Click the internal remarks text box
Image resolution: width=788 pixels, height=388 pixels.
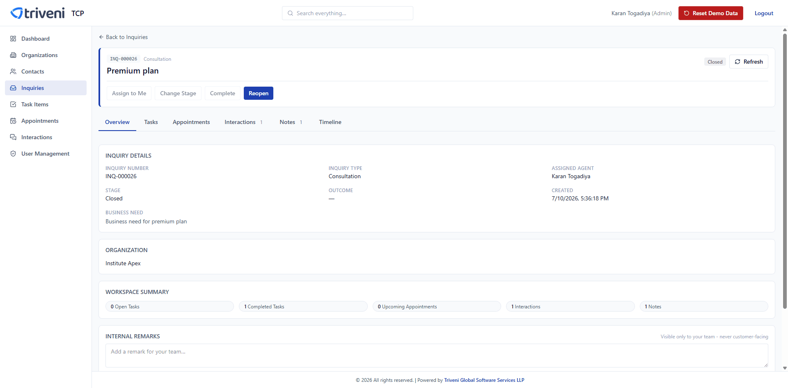pyautogui.click(x=437, y=356)
